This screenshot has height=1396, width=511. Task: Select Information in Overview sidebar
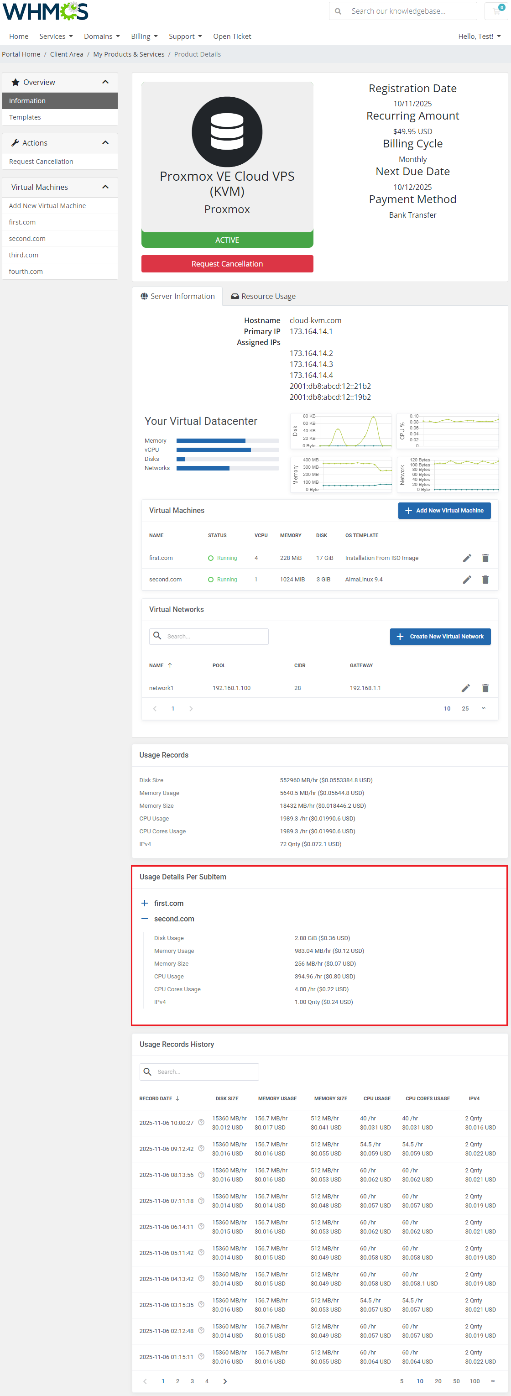tap(60, 101)
